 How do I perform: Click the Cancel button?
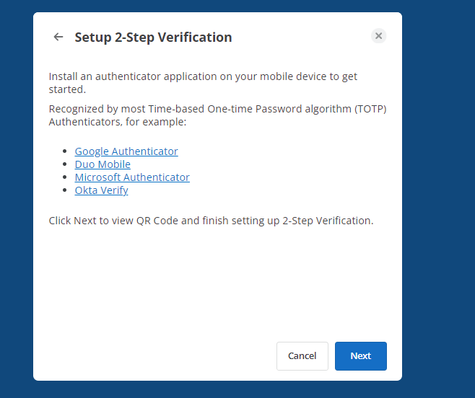pos(302,356)
